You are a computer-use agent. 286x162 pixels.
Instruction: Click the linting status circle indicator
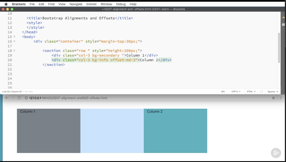[261, 92]
